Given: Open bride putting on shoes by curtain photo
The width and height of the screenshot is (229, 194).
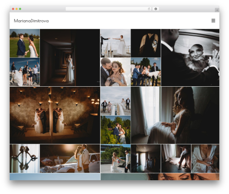Looking at the screenshot, I should (176, 159).
